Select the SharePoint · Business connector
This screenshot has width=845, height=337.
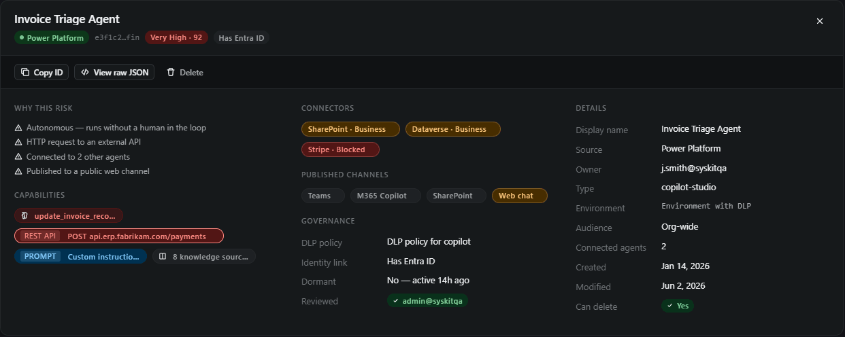coord(350,129)
